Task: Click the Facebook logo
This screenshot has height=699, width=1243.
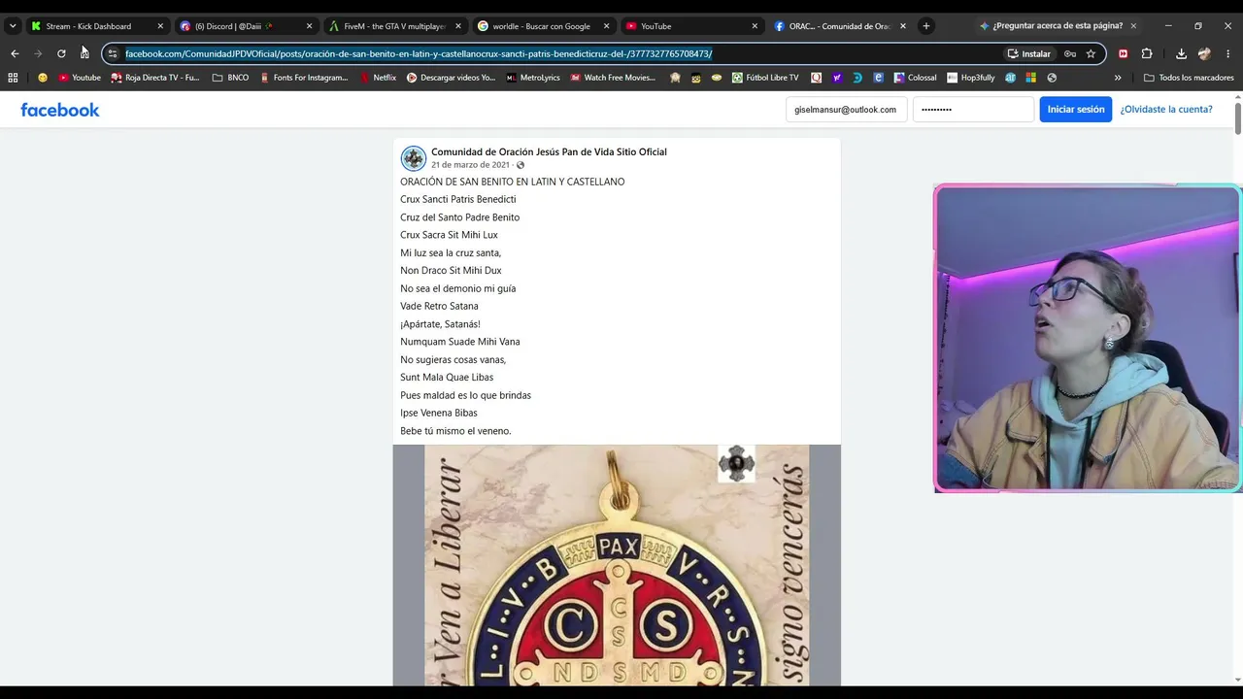Action: 60,110
